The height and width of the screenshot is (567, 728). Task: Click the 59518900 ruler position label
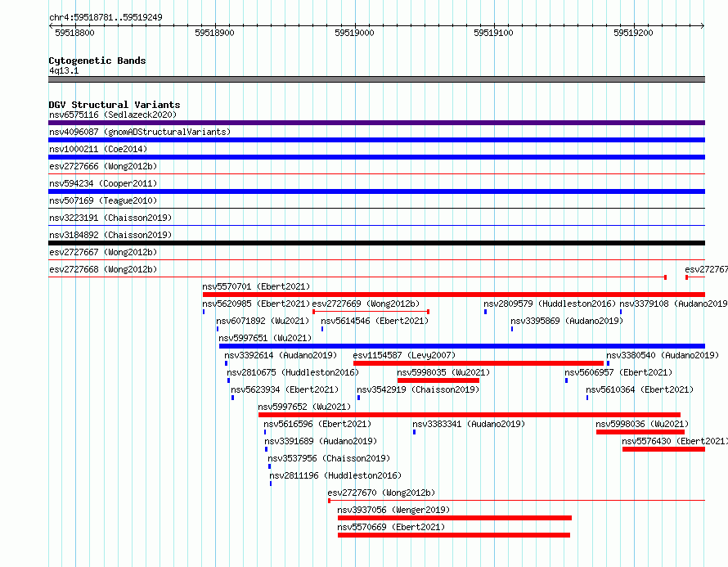coord(214,33)
